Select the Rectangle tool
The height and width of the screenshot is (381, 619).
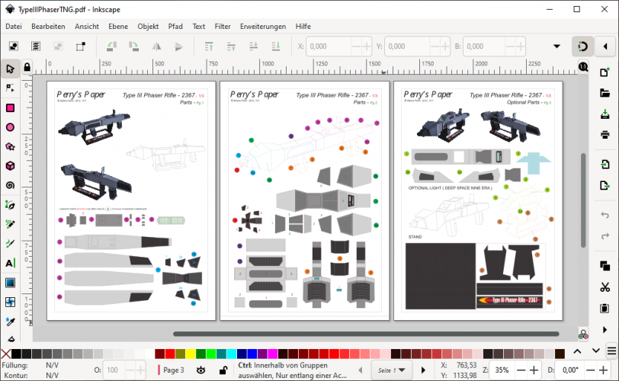[x=10, y=107]
